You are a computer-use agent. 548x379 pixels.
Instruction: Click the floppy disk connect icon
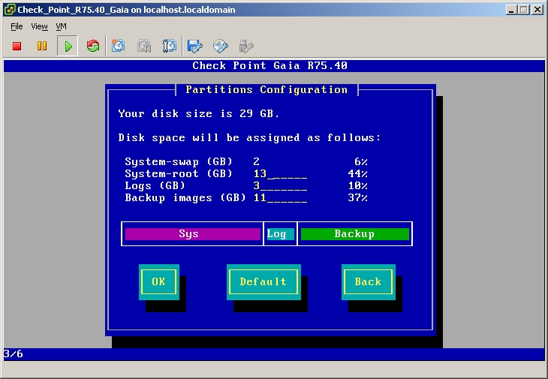[194, 46]
